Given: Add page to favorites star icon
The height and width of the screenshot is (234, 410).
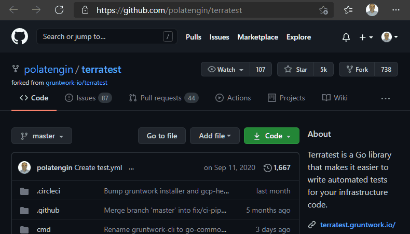Looking at the screenshot, I should tap(323, 10).
